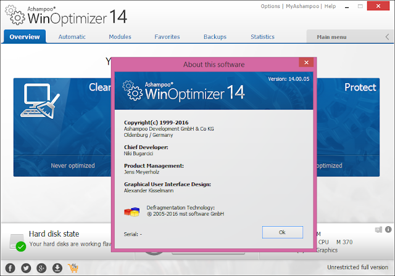Screen dimensions: 395x276
Task: Confirm the About dialog with Ok
Action: pyautogui.click(x=283, y=232)
